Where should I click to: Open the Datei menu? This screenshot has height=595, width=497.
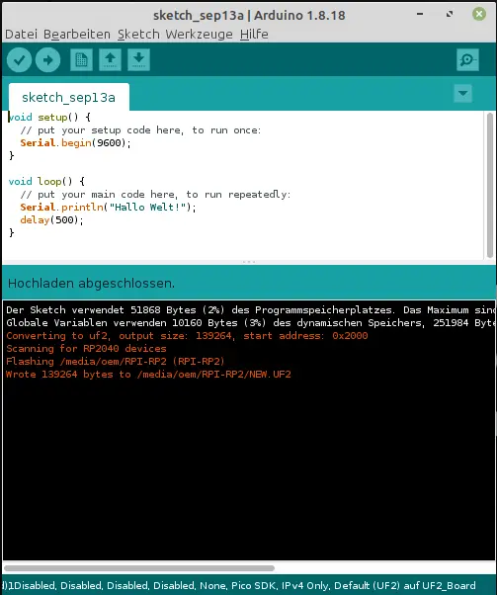[22, 35]
